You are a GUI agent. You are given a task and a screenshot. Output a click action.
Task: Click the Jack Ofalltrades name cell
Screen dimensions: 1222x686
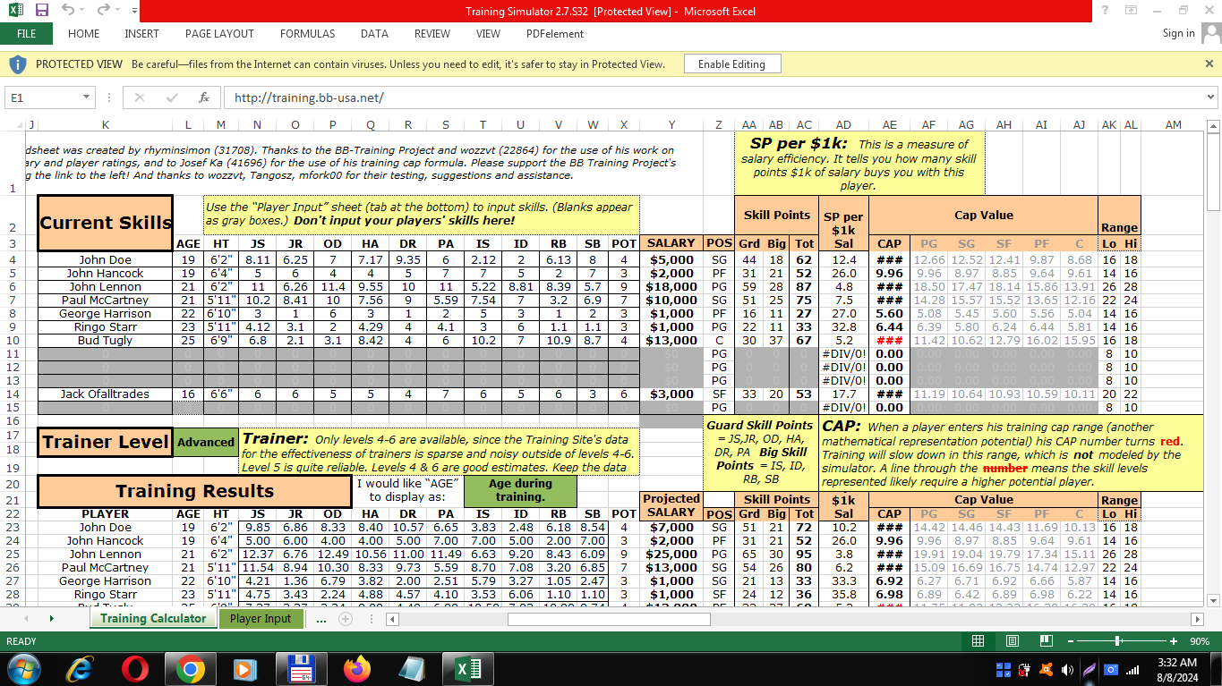tap(105, 394)
